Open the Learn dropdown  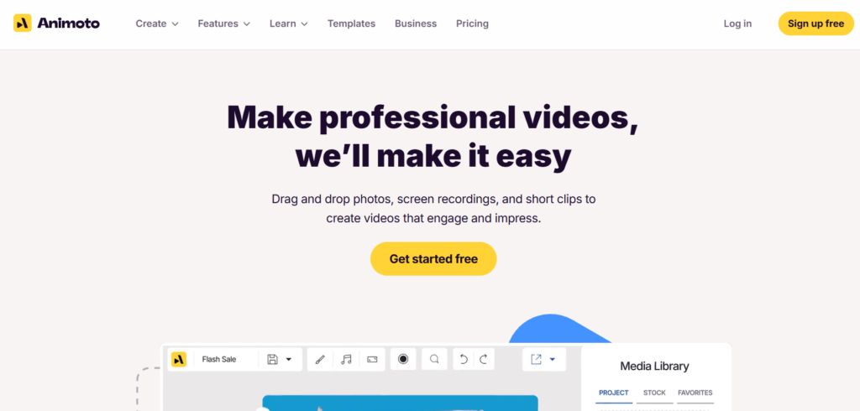(x=289, y=23)
